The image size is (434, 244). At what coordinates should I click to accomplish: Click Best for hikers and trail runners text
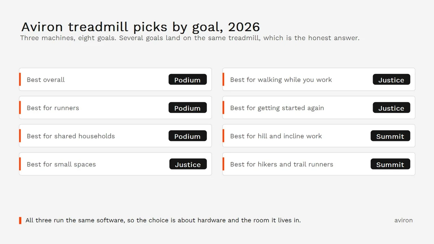(x=282, y=164)
